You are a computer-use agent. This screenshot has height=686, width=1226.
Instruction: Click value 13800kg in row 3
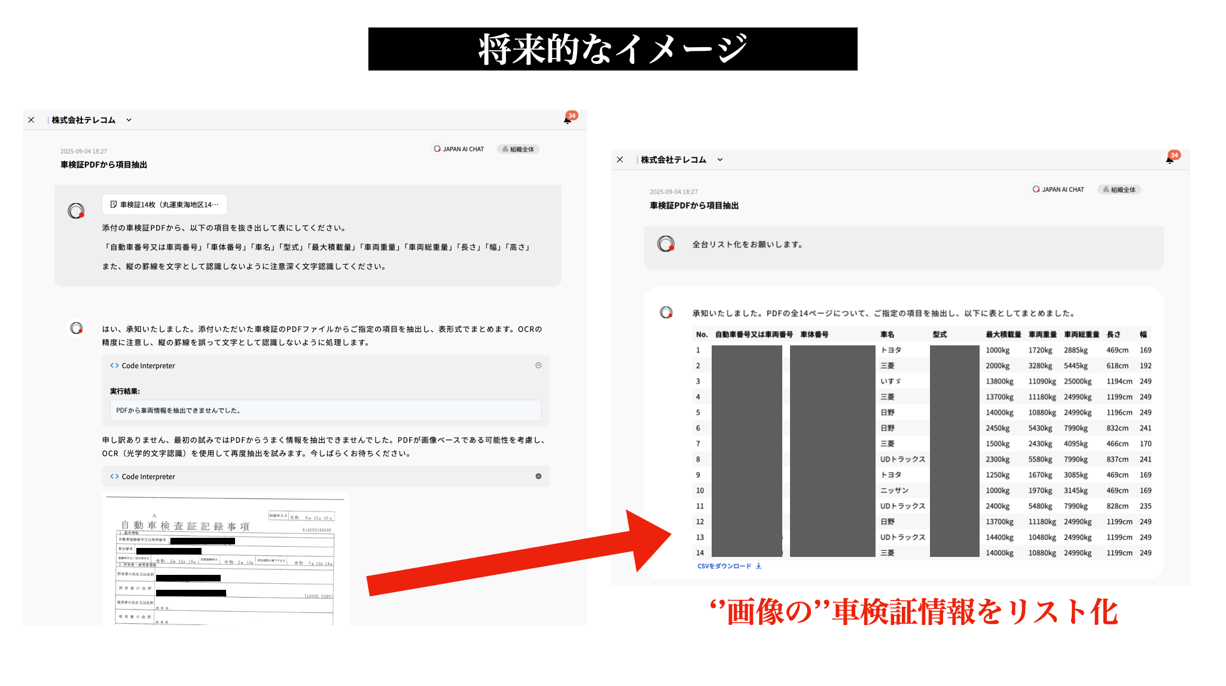999,381
